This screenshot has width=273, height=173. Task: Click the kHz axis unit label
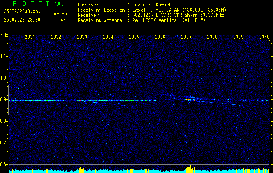(x=4, y=35)
